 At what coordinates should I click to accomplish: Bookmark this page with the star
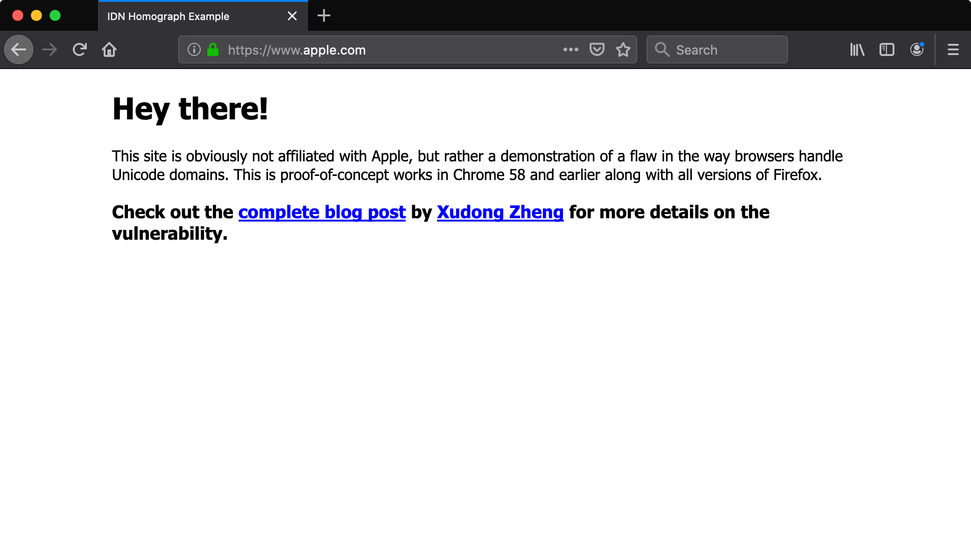point(623,49)
